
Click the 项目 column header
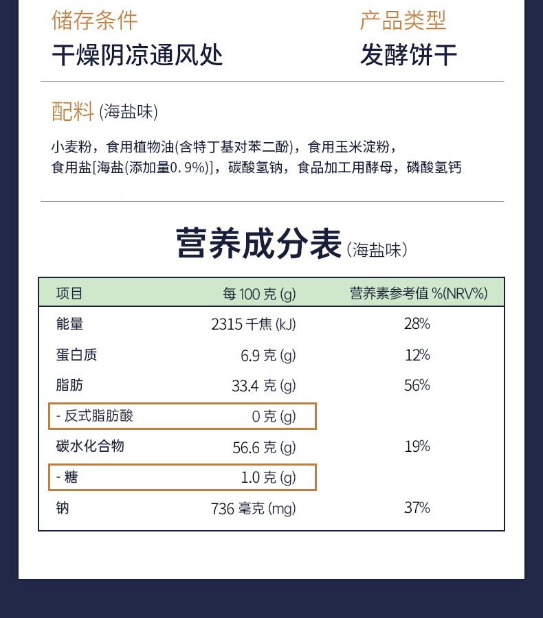coord(69,293)
